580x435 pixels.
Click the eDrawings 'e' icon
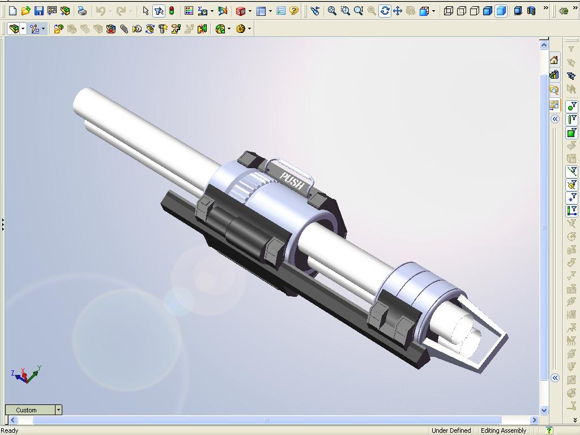tap(564, 11)
